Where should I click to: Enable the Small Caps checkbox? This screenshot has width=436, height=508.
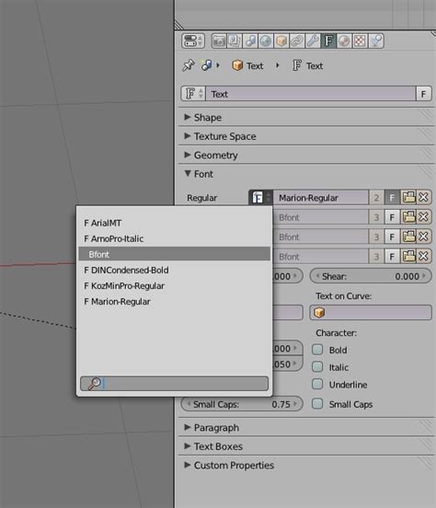coord(317,404)
